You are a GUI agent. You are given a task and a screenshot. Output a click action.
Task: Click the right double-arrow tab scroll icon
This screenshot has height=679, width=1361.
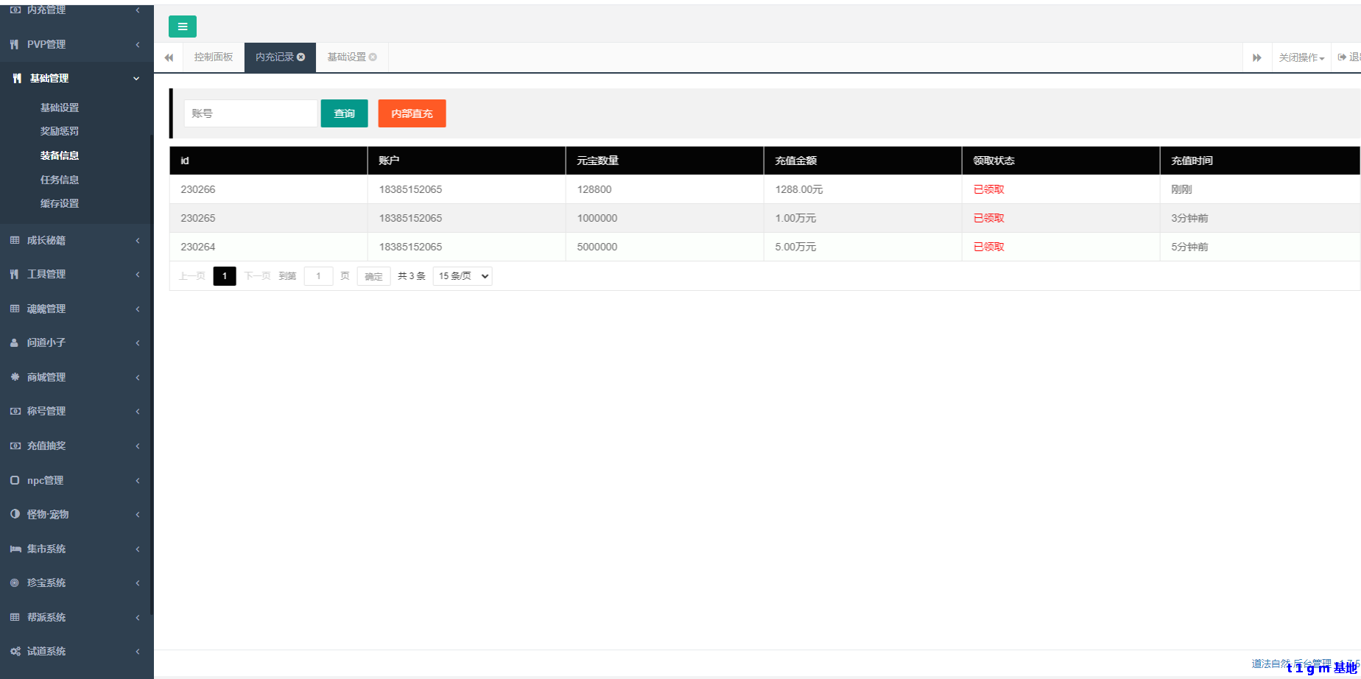pos(1256,57)
